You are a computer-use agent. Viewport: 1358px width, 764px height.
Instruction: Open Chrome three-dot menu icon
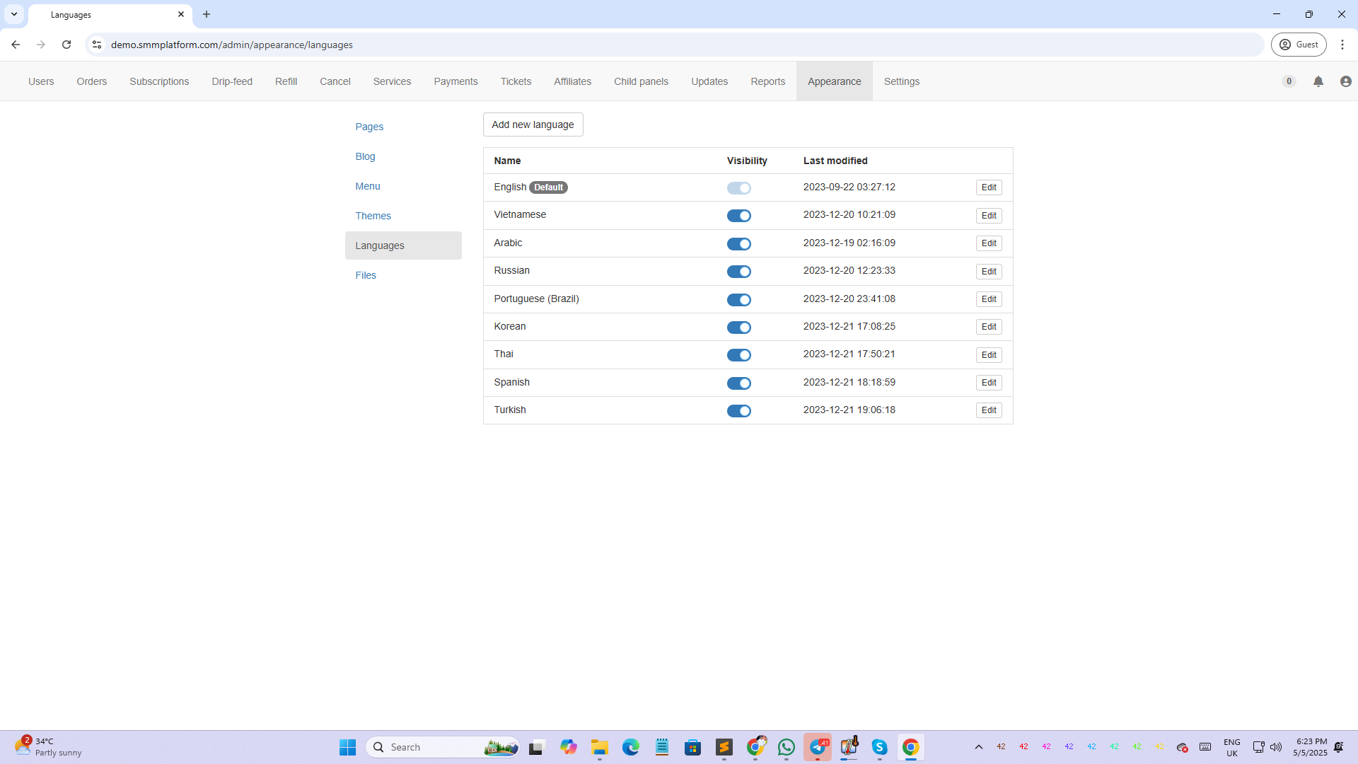tap(1342, 45)
